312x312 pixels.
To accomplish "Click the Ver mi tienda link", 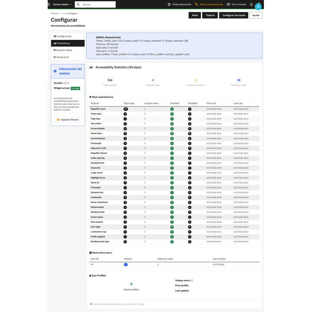I will pyautogui.click(x=237, y=4).
